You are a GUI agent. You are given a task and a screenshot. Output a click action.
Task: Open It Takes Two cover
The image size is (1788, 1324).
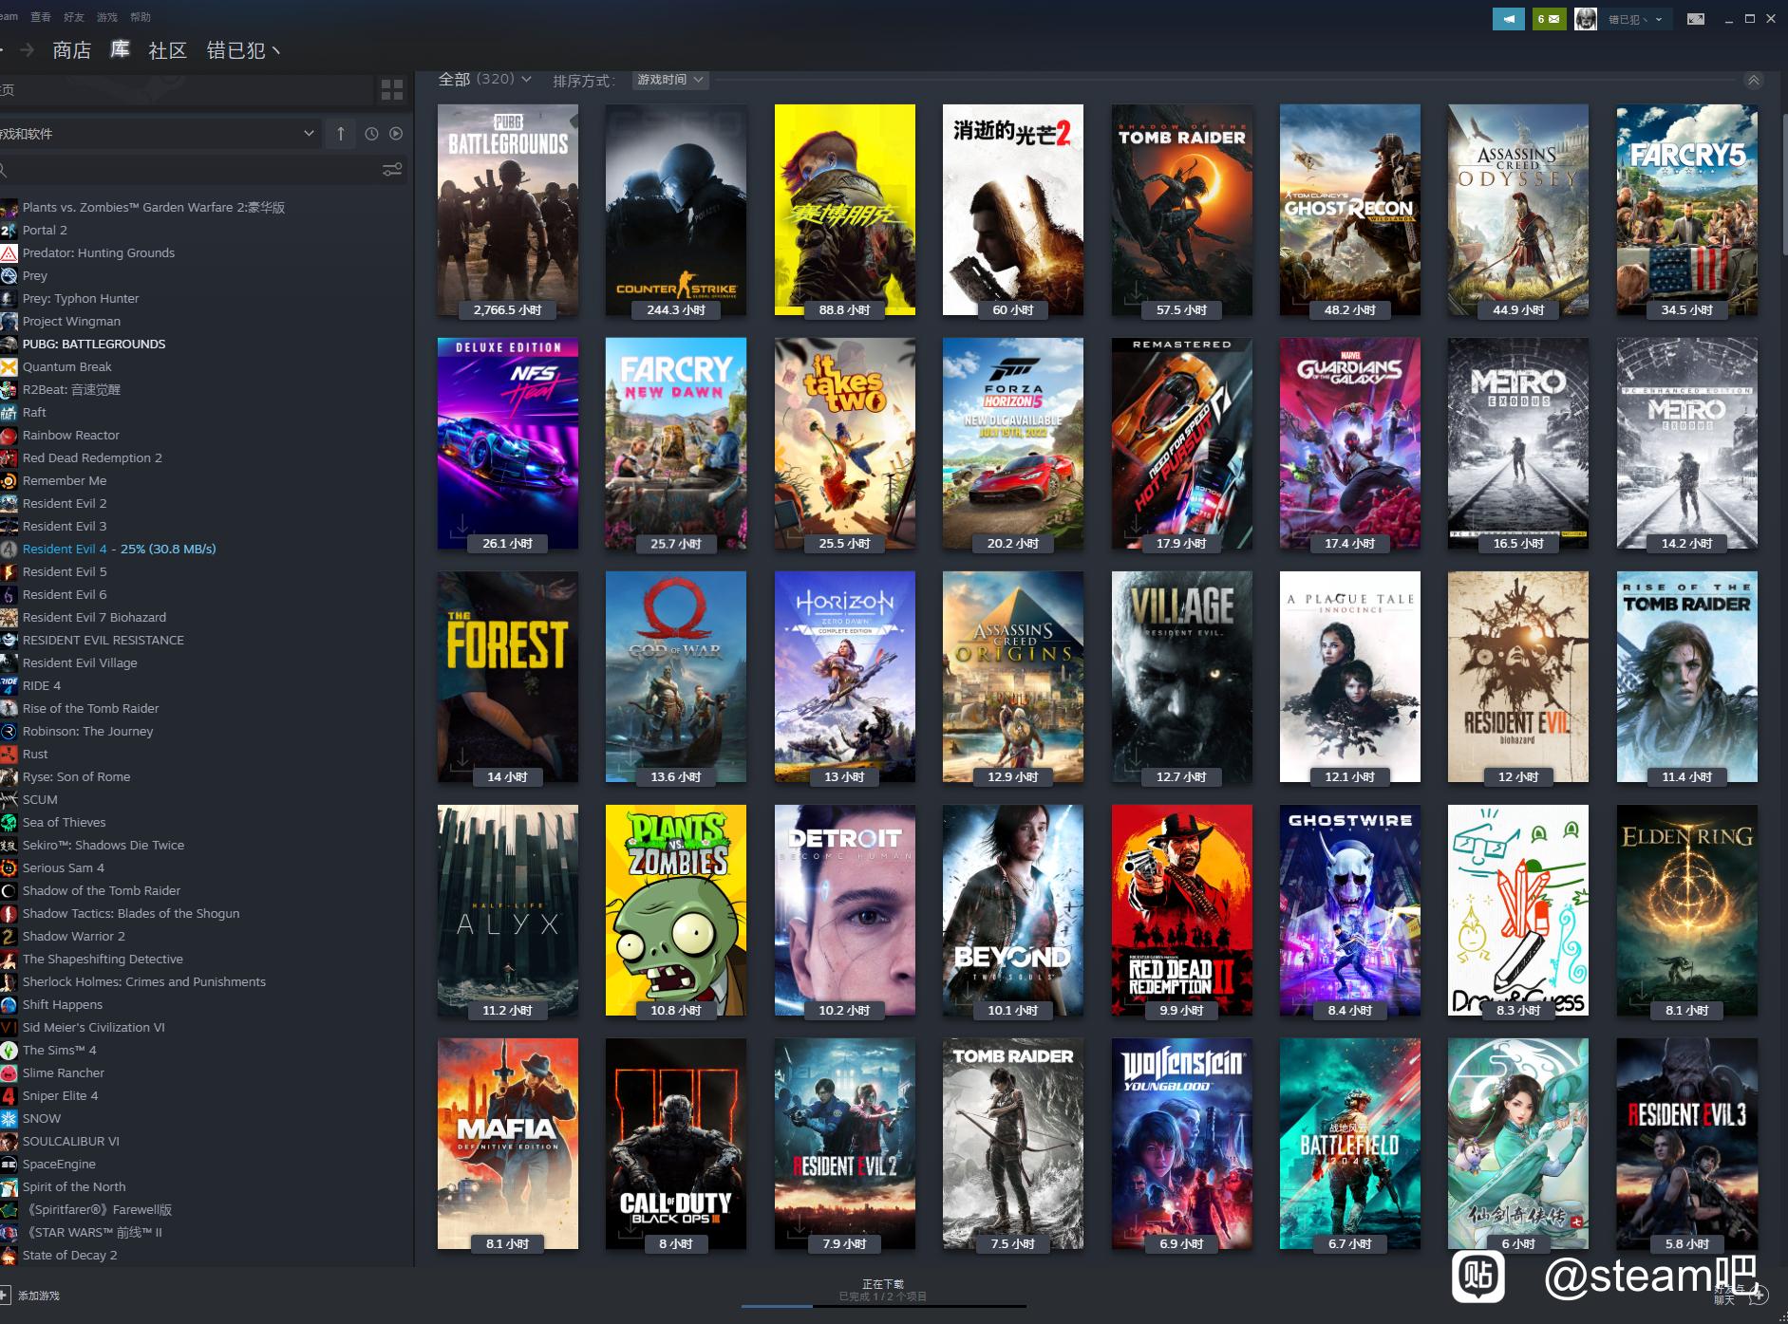pos(845,443)
